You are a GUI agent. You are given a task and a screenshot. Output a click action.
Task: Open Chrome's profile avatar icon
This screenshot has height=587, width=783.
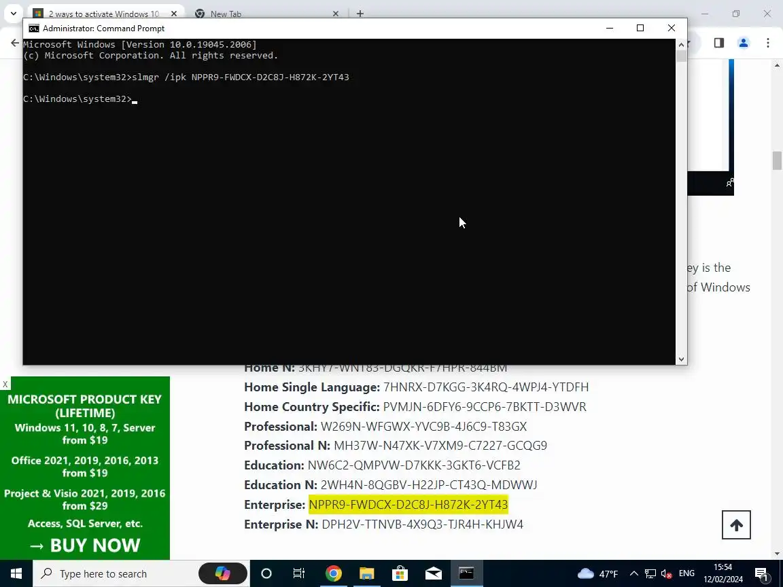point(743,43)
